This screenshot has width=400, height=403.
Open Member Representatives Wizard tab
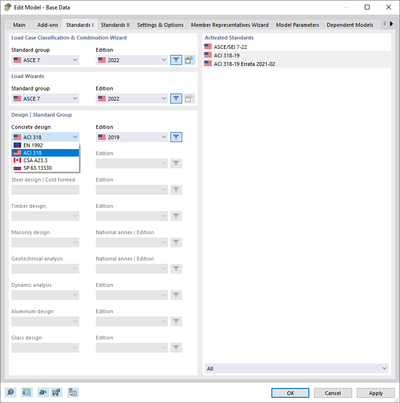tap(230, 25)
